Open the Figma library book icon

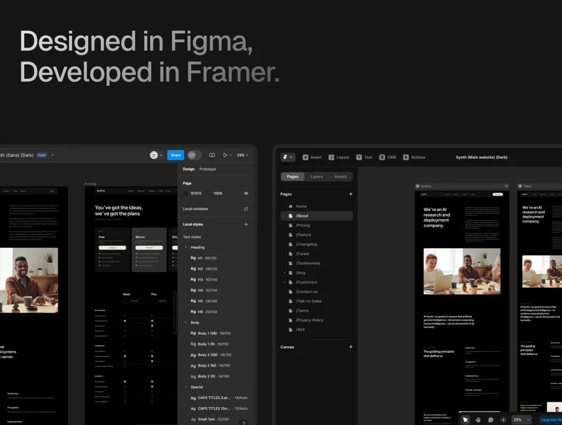212,155
